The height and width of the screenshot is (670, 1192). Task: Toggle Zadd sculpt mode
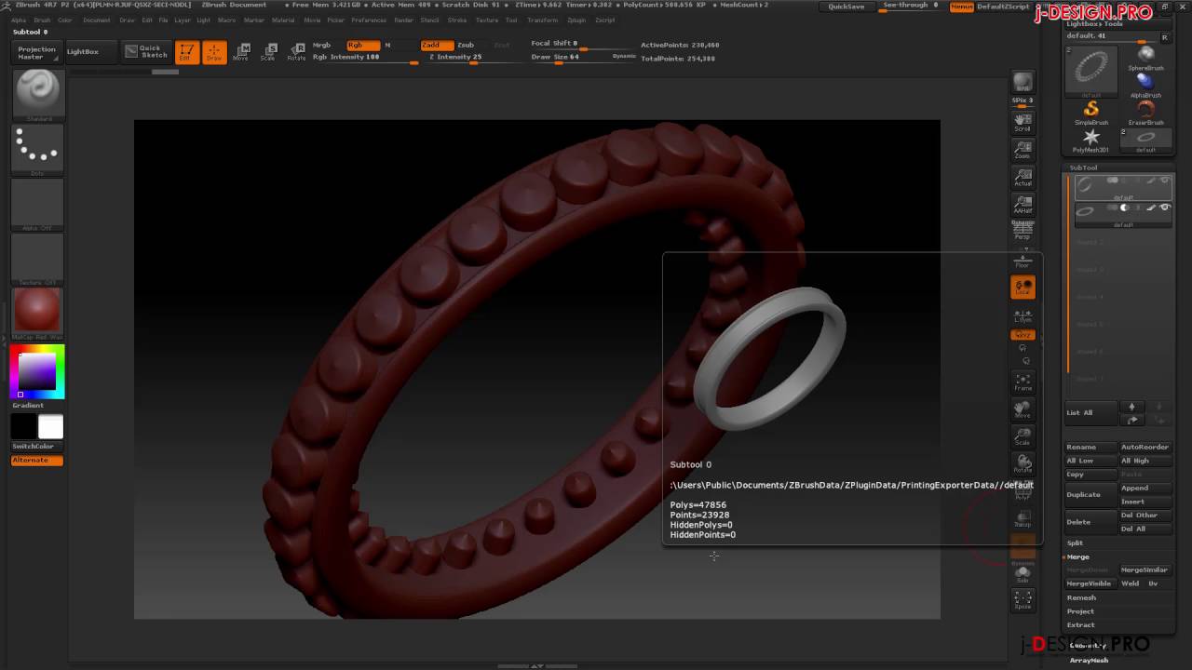coord(436,45)
